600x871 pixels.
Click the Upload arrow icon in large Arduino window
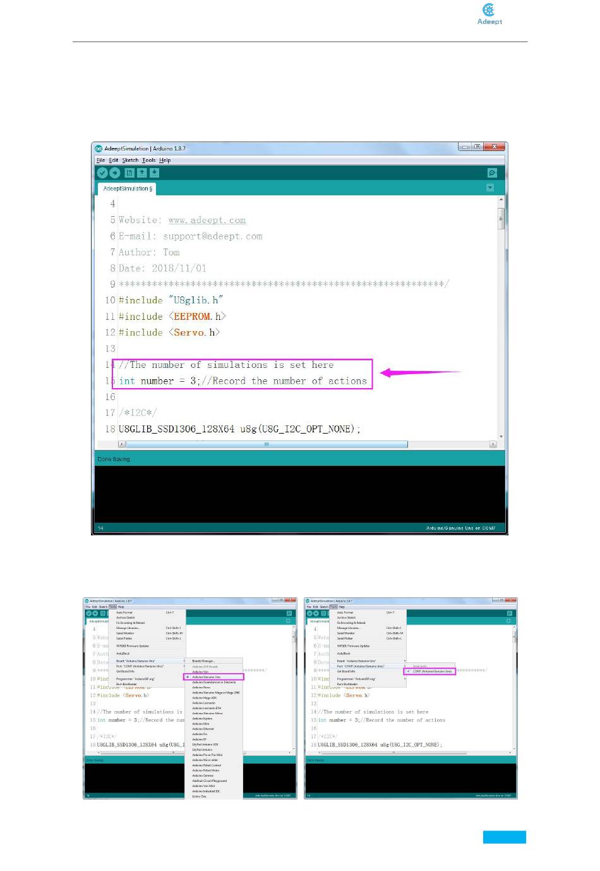(115, 173)
